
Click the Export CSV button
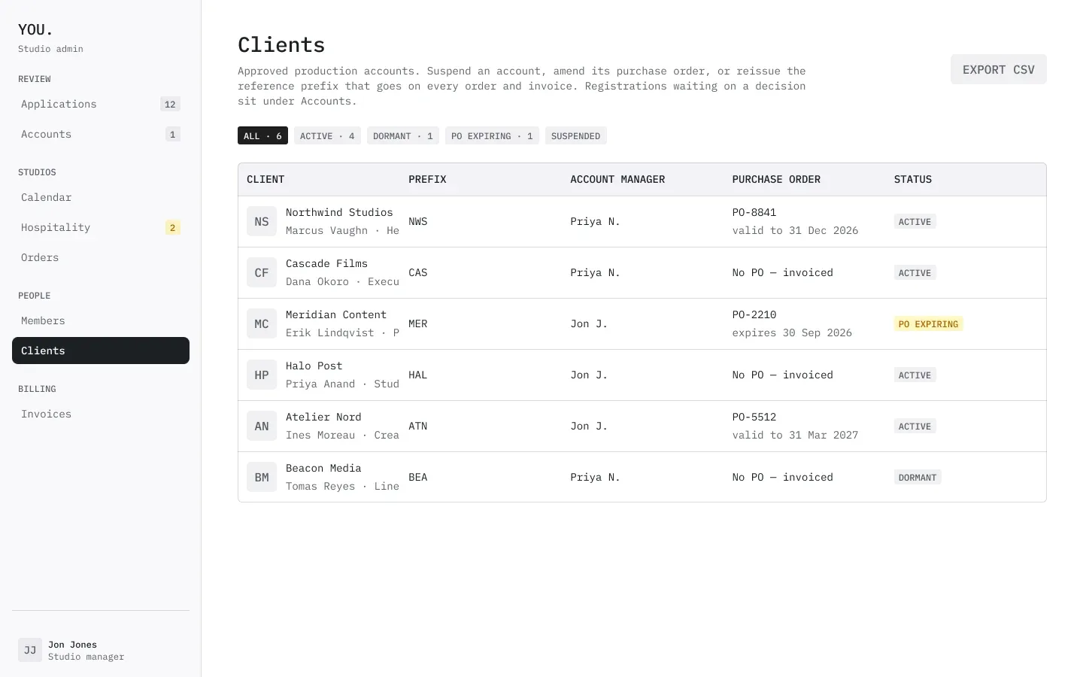click(x=999, y=69)
